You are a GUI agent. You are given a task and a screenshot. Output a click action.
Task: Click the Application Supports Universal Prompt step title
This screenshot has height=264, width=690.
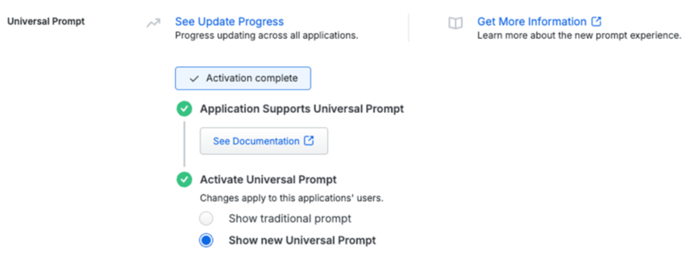(x=301, y=109)
